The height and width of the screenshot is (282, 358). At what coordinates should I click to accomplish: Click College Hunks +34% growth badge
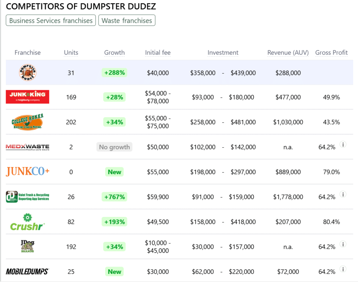(114, 122)
